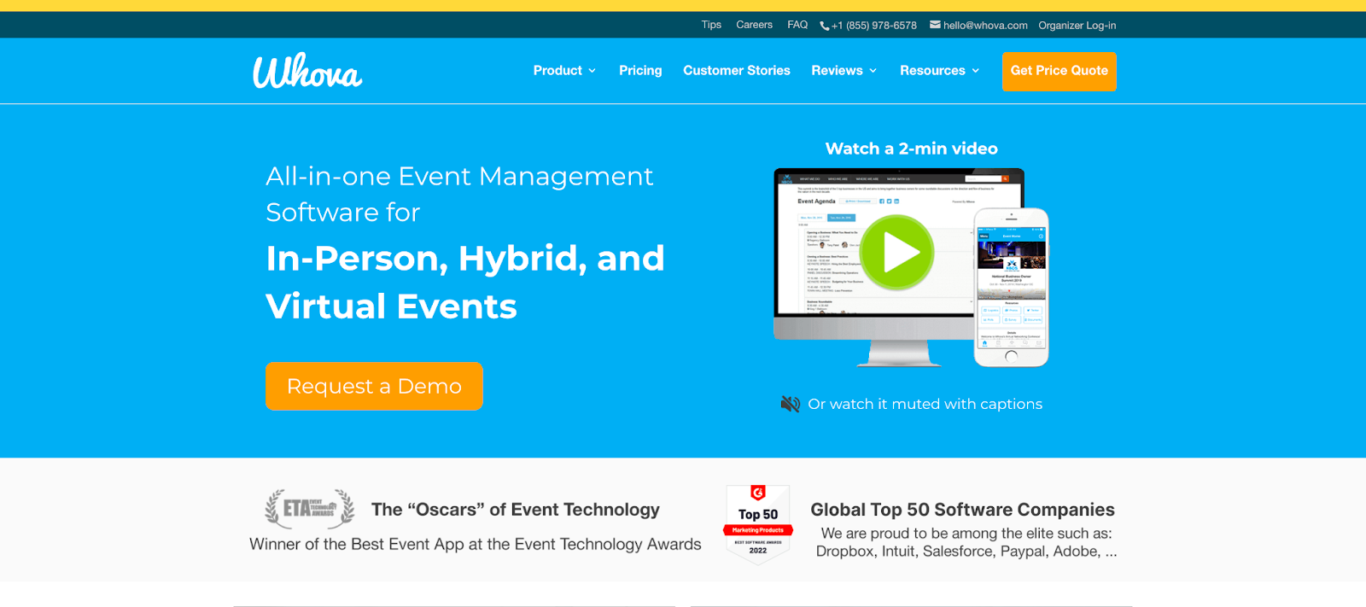Image resolution: width=1366 pixels, height=607 pixels.
Task: Click The “Oscars” of Event Technology heading
Action: point(516,510)
